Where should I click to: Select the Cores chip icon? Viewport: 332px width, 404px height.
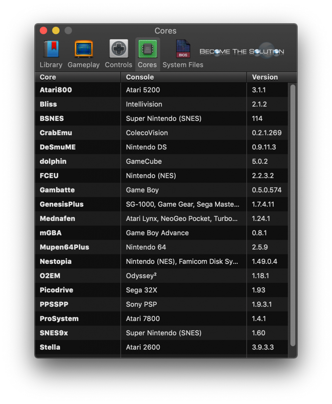[147, 49]
